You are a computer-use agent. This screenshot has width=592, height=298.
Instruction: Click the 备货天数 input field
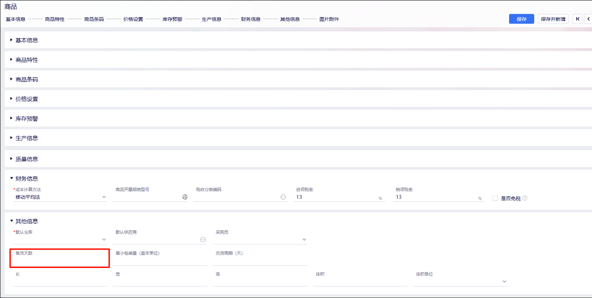[60, 261]
